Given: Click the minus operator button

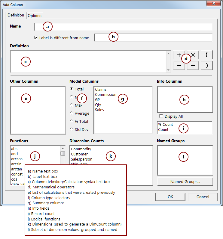Looking at the screenshot, I should (x=179, y=66).
